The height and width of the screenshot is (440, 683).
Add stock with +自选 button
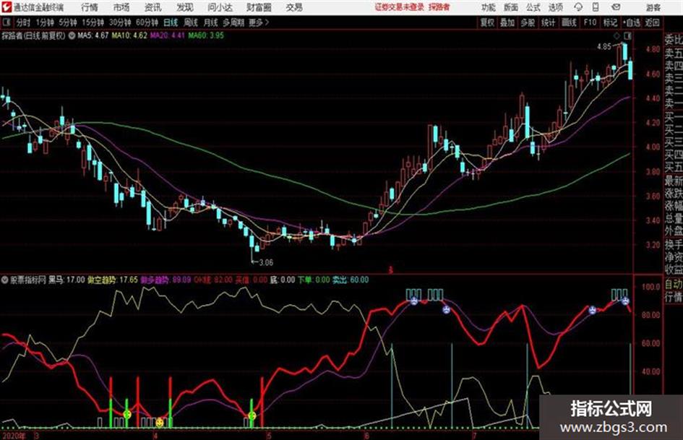(632, 22)
